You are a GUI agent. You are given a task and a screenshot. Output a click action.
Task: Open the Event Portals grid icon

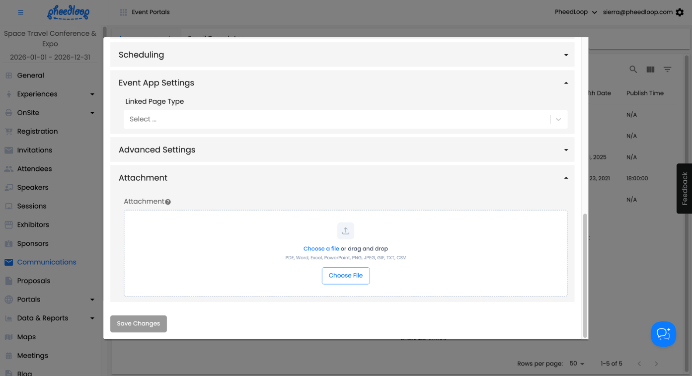pos(123,12)
